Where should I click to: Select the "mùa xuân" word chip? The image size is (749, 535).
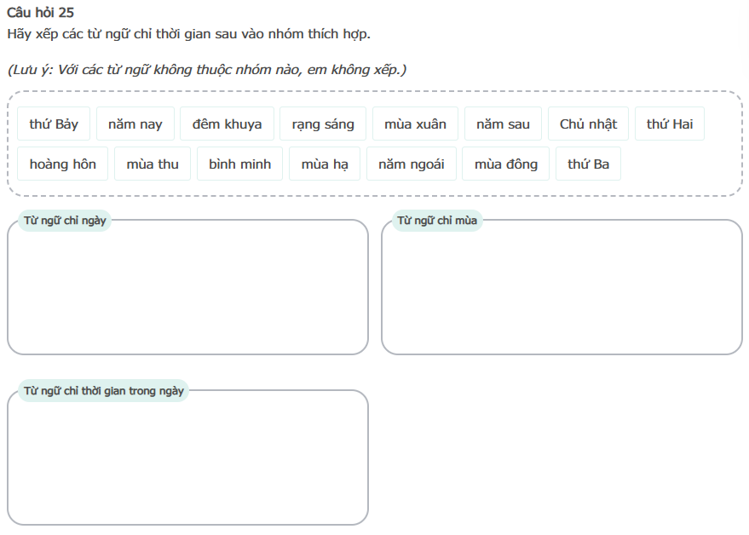(415, 124)
